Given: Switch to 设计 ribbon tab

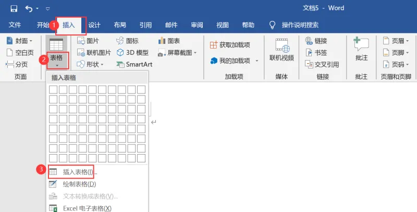Looking at the screenshot, I should click(94, 25).
